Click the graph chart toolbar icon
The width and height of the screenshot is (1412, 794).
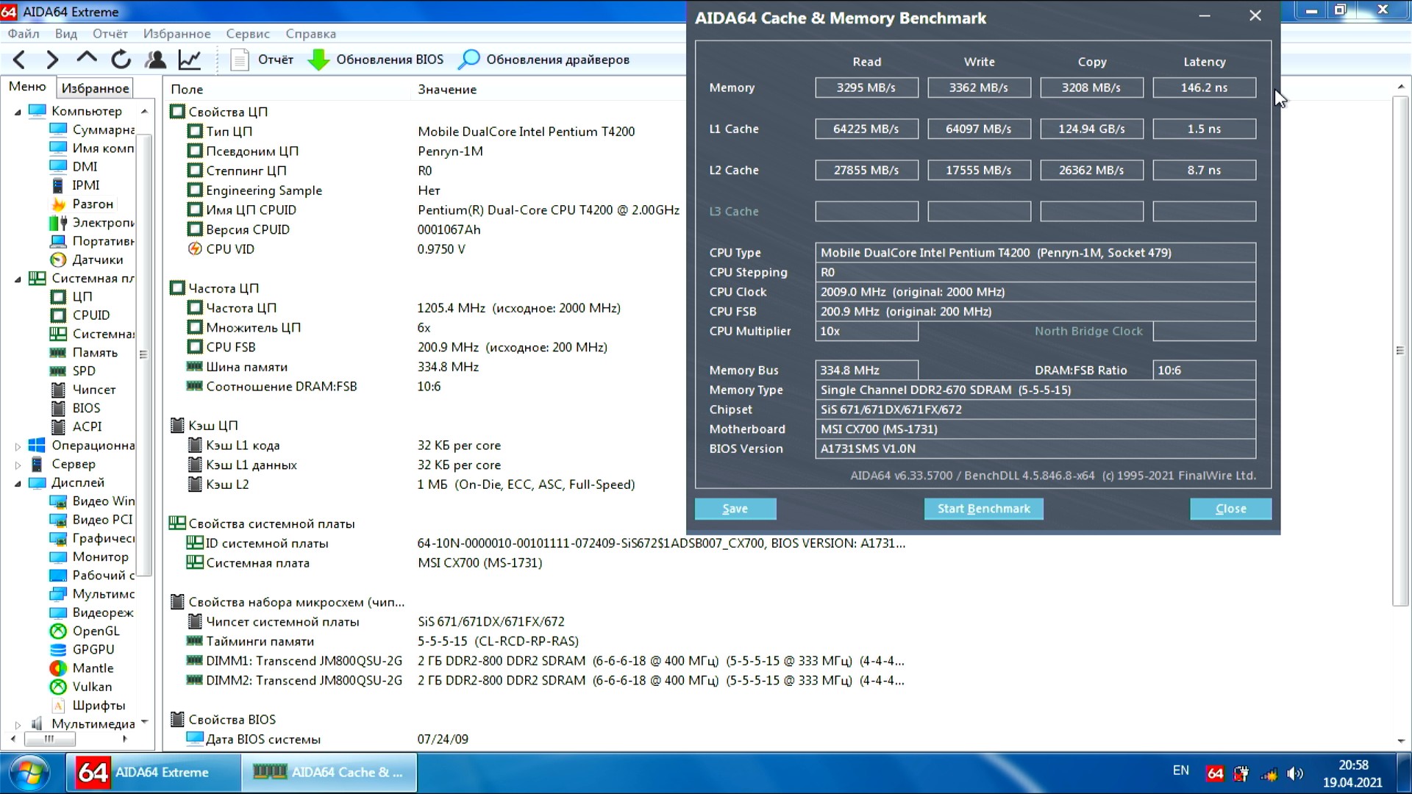pyautogui.click(x=190, y=60)
